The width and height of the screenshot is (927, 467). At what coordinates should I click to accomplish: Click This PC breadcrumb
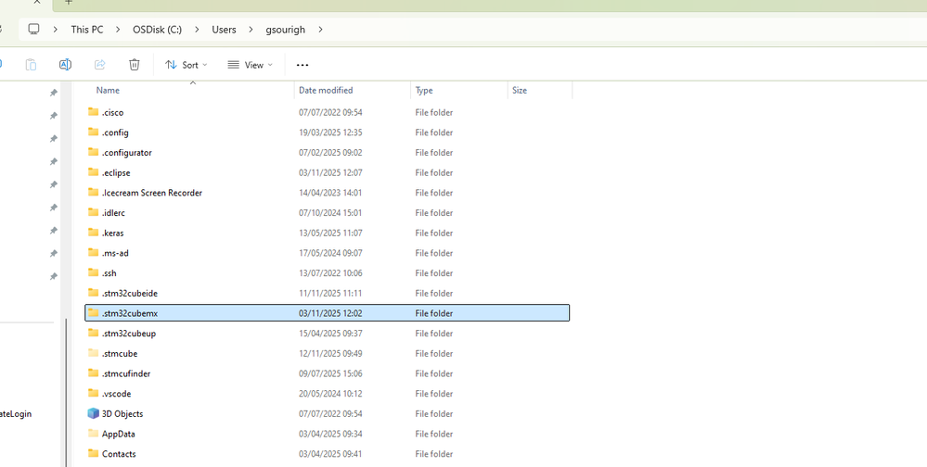pos(87,29)
